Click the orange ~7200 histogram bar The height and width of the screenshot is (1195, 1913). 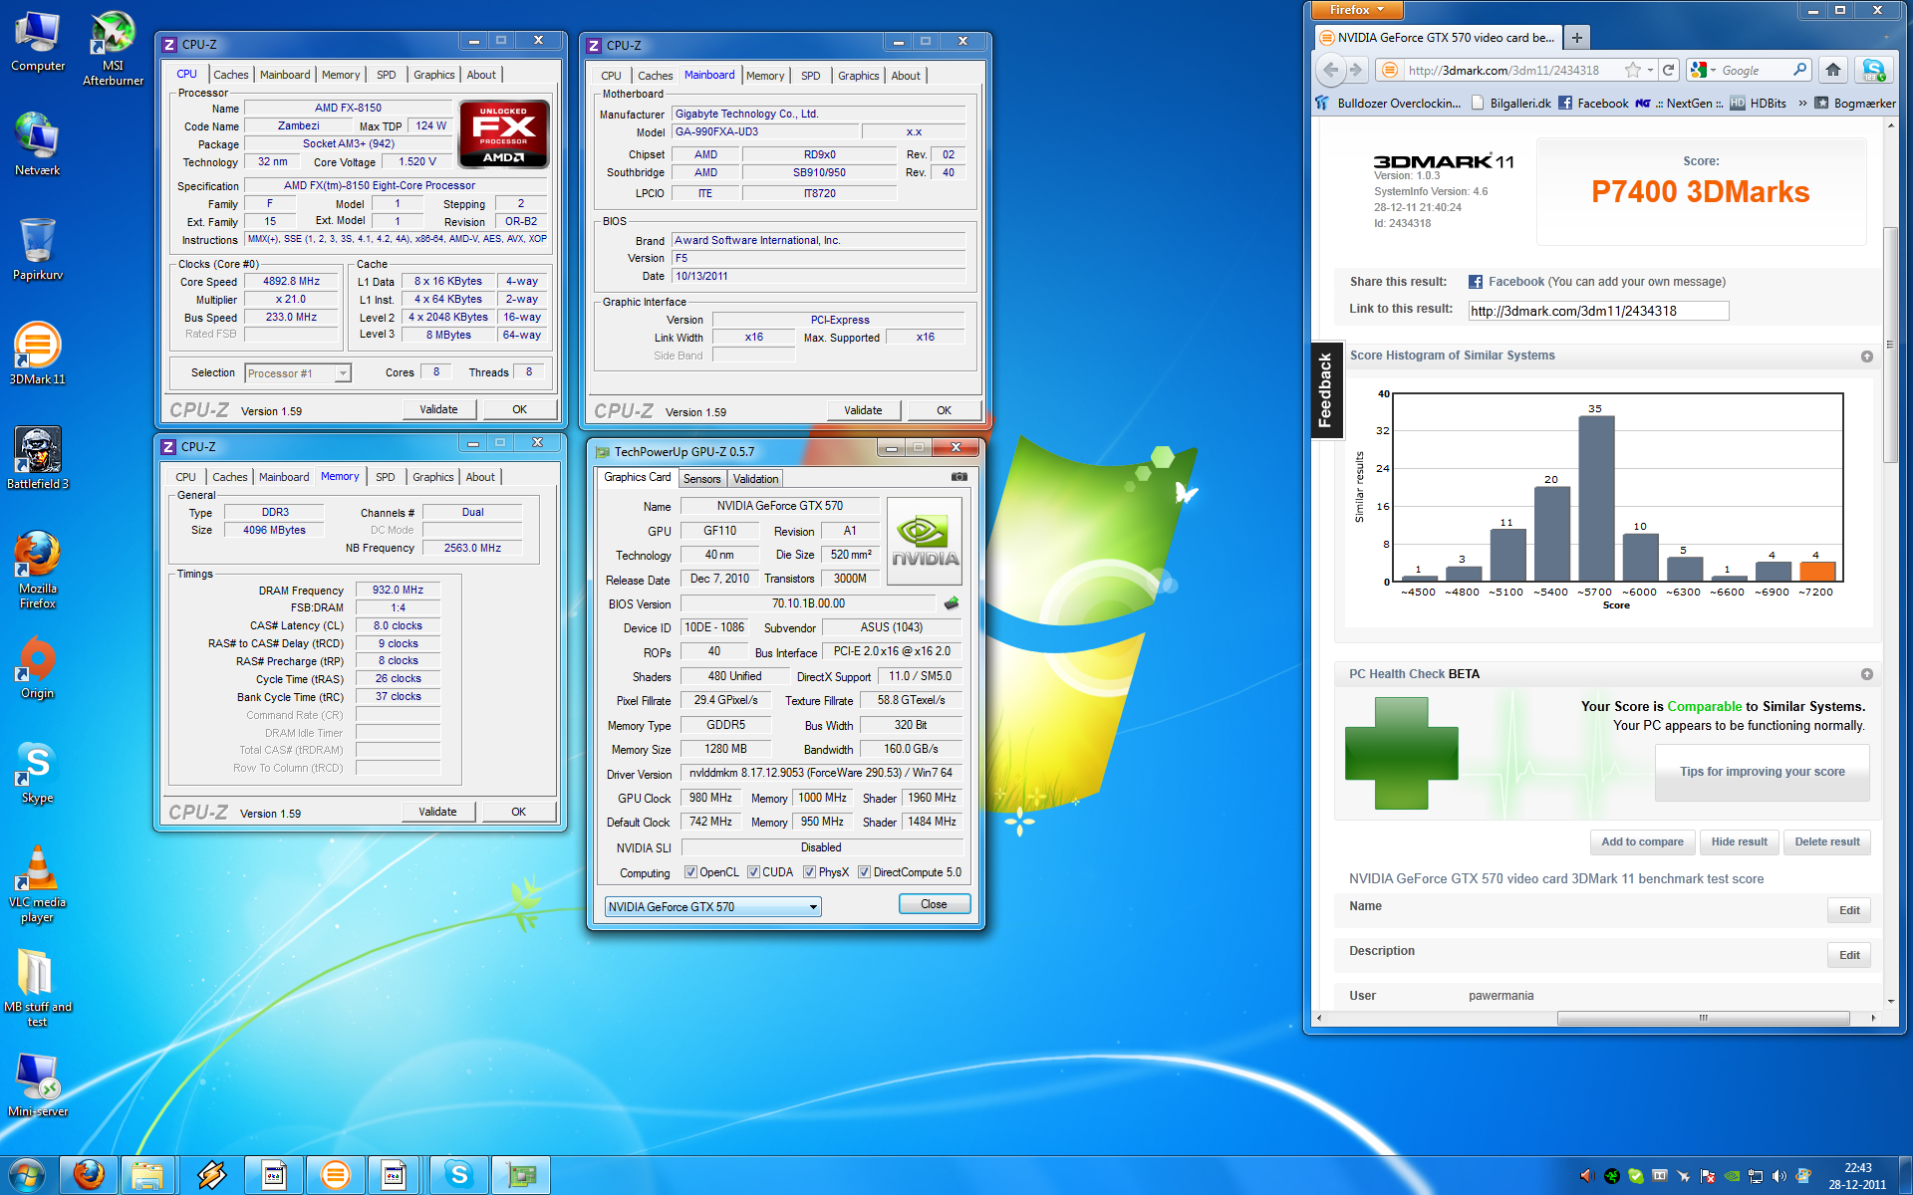coord(1816,571)
